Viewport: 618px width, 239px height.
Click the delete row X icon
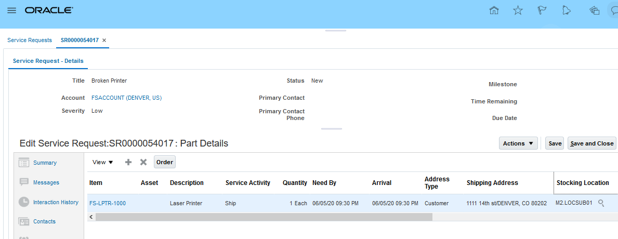coord(143,162)
